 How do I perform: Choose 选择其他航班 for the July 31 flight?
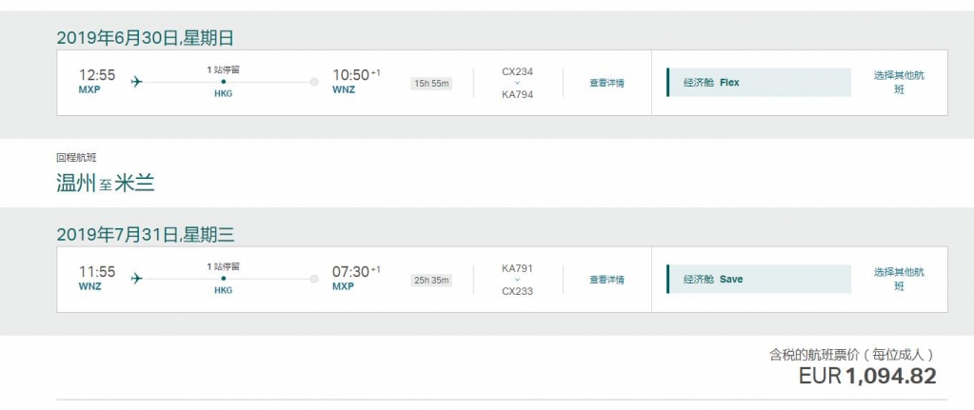tap(899, 279)
